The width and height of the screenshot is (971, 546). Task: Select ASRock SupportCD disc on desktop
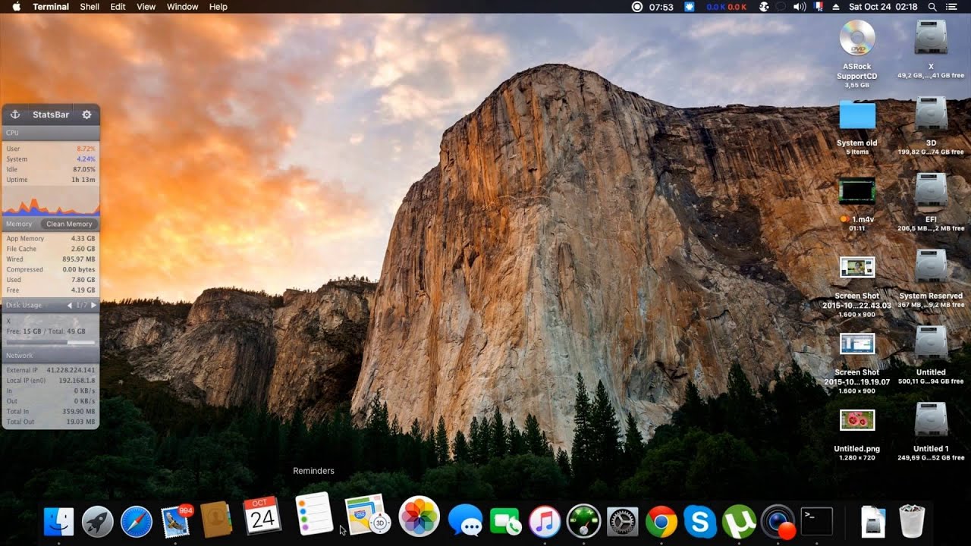(857, 38)
